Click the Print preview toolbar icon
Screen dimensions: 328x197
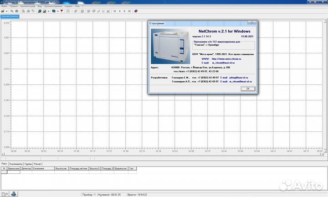tap(23, 11)
